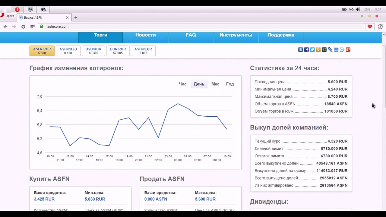The height and width of the screenshot is (217, 386).
Task: Select the USD/RUR currency pair
Action: pos(93,51)
